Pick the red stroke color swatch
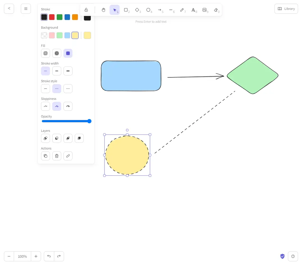 tap(52, 17)
